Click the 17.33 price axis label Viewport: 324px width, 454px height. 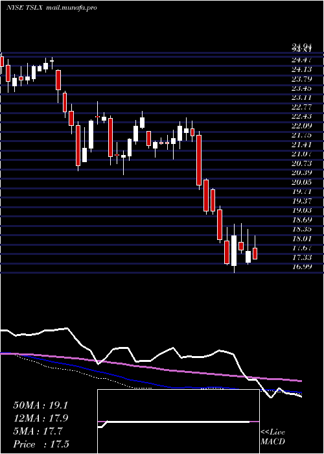[301, 257]
